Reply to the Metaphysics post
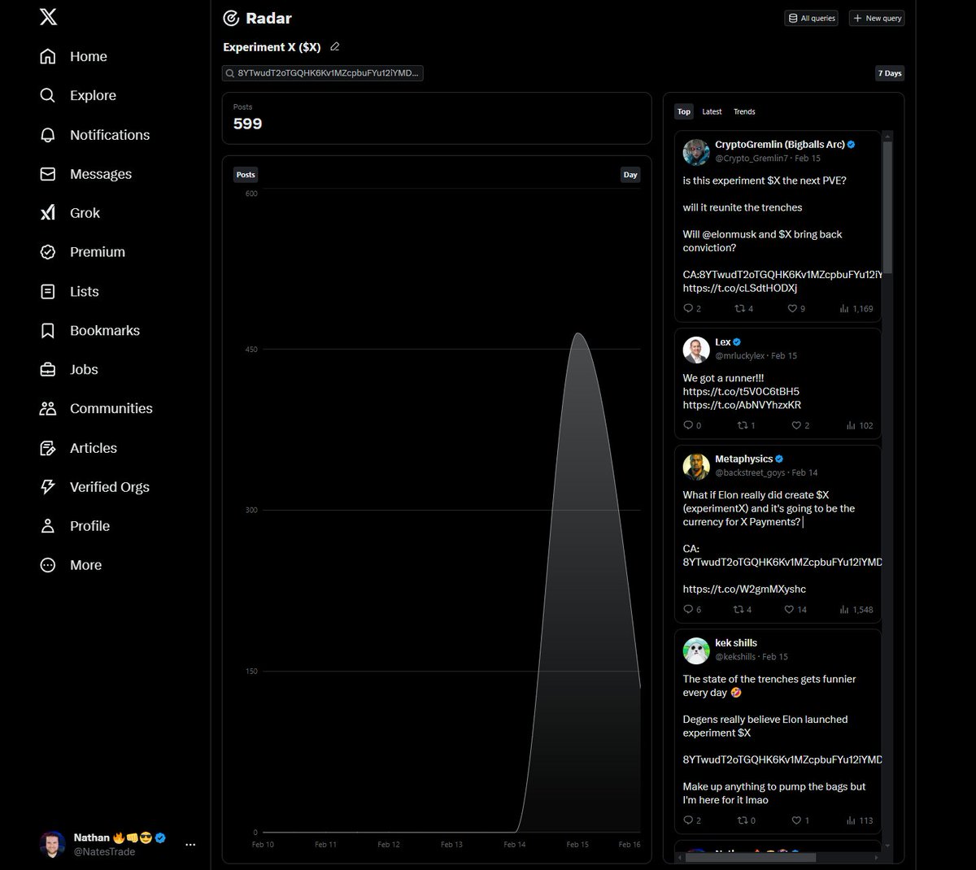This screenshot has width=976, height=870. click(692, 610)
